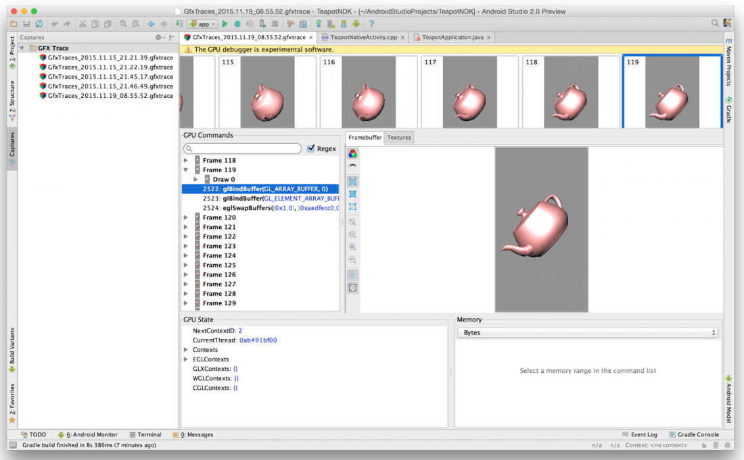
Task: Run the app with the green play button
Action: click(x=225, y=24)
